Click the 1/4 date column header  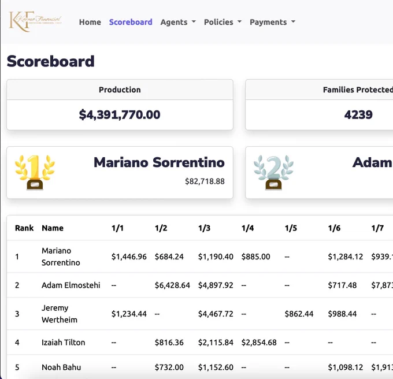[x=247, y=228]
